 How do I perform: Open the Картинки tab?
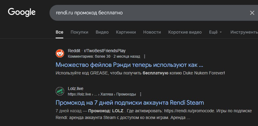tap(126, 32)
